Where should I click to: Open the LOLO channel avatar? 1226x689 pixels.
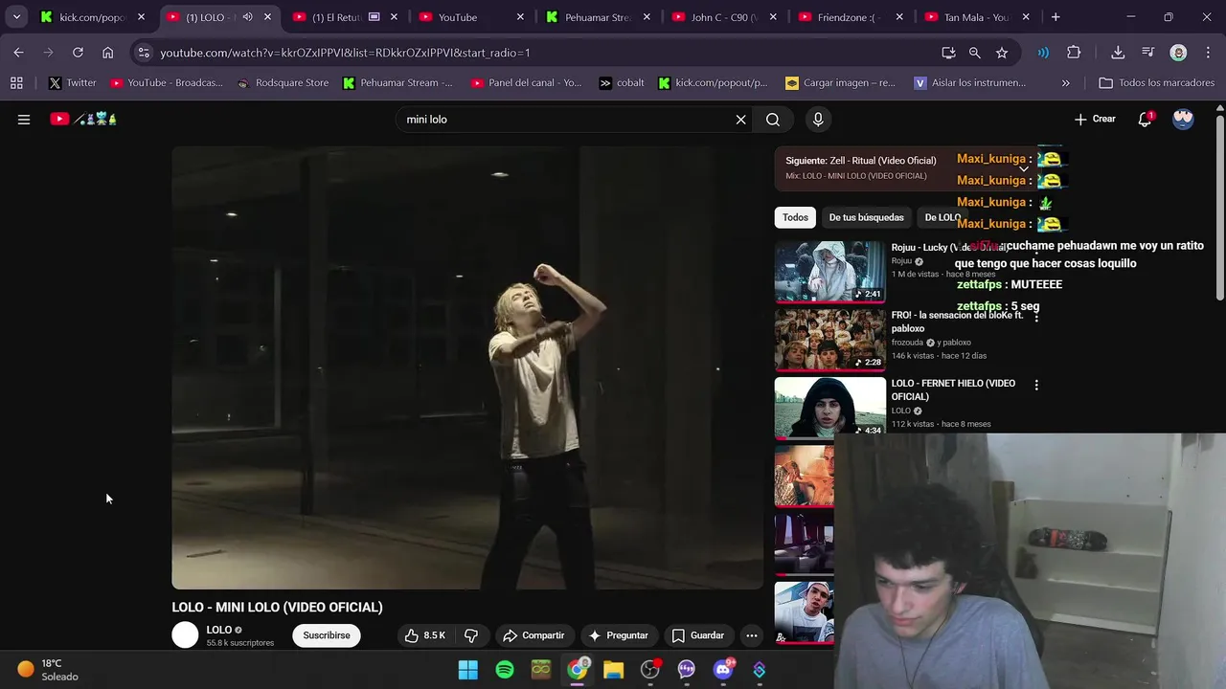185,634
